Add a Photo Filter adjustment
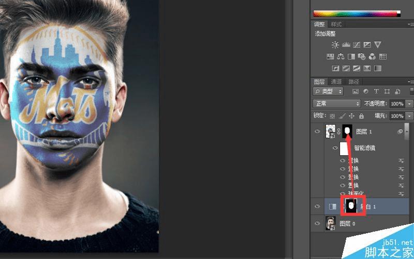 [x=362, y=56]
